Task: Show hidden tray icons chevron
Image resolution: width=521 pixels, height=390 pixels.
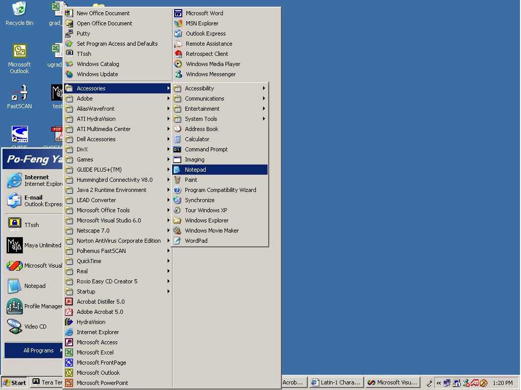Action: pyautogui.click(x=439, y=383)
